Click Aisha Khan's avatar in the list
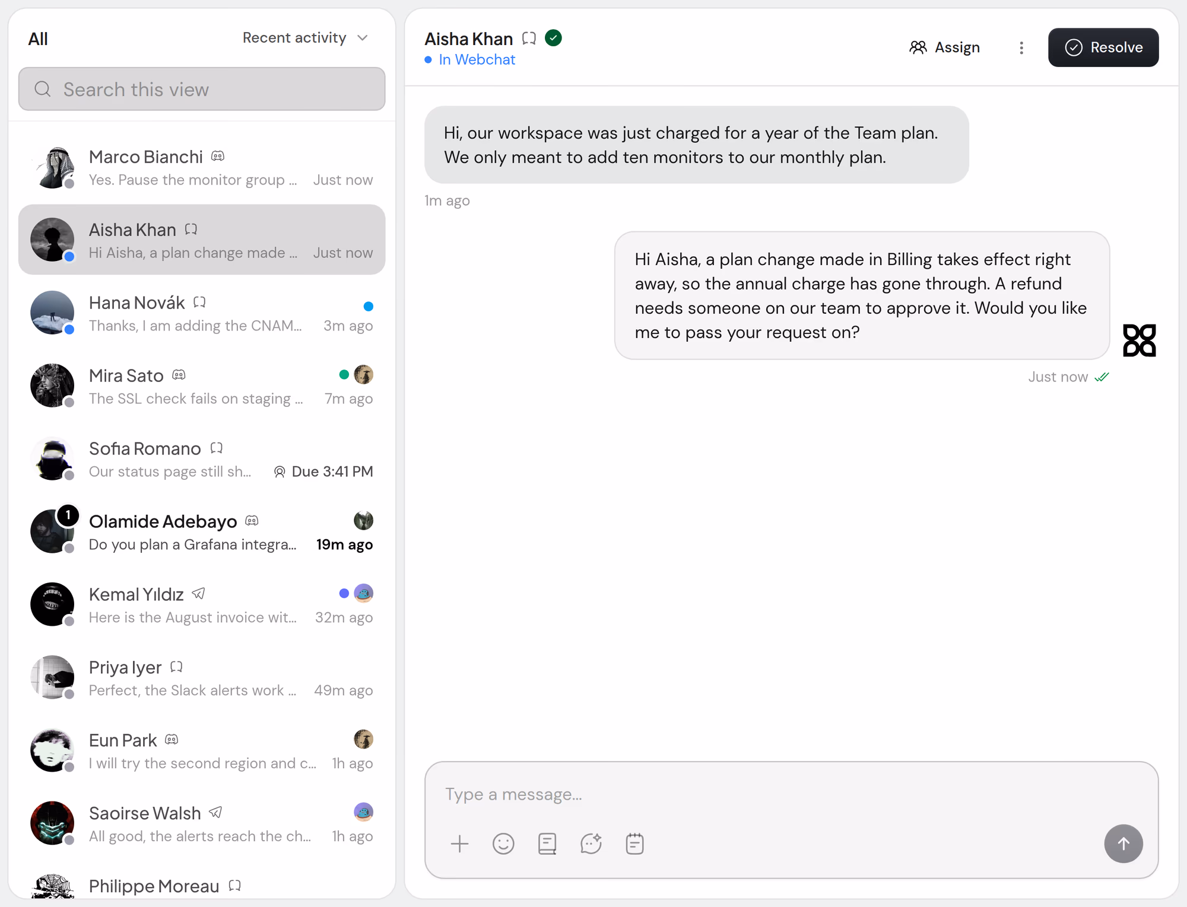This screenshot has width=1187, height=907. (x=52, y=240)
